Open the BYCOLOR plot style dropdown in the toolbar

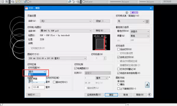169,1
